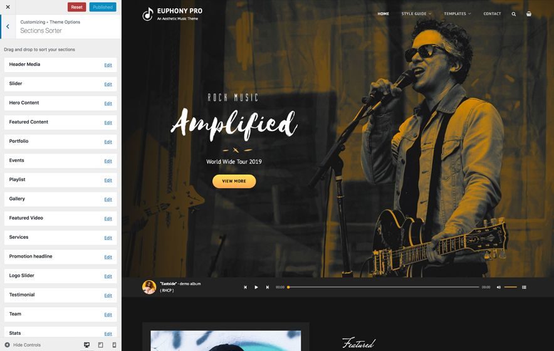The height and width of the screenshot is (351, 554).
Task: Go back using the left chevron arrow
Action: click(x=8, y=26)
